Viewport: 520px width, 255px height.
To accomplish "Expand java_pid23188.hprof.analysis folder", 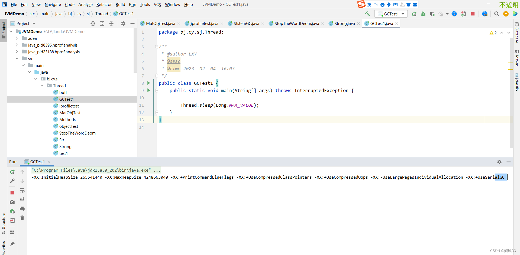I will click(x=17, y=52).
